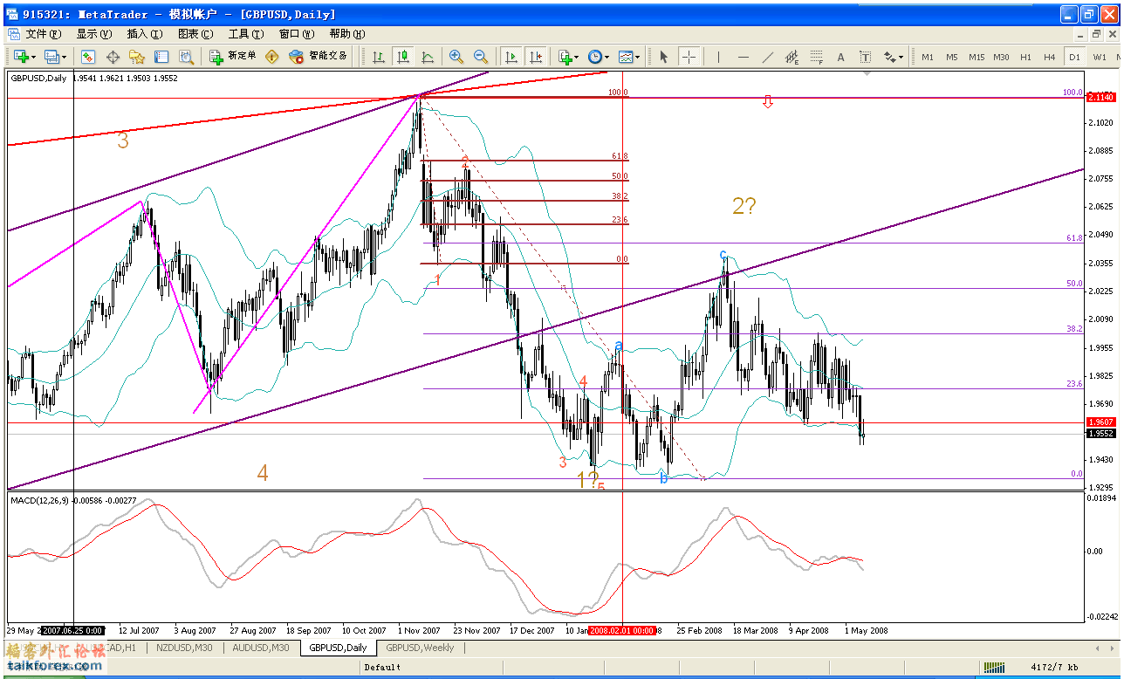The height and width of the screenshot is (679, 1124).
Task: Click the 智能交易 Expert Advisors button
Action: (319, 57)
